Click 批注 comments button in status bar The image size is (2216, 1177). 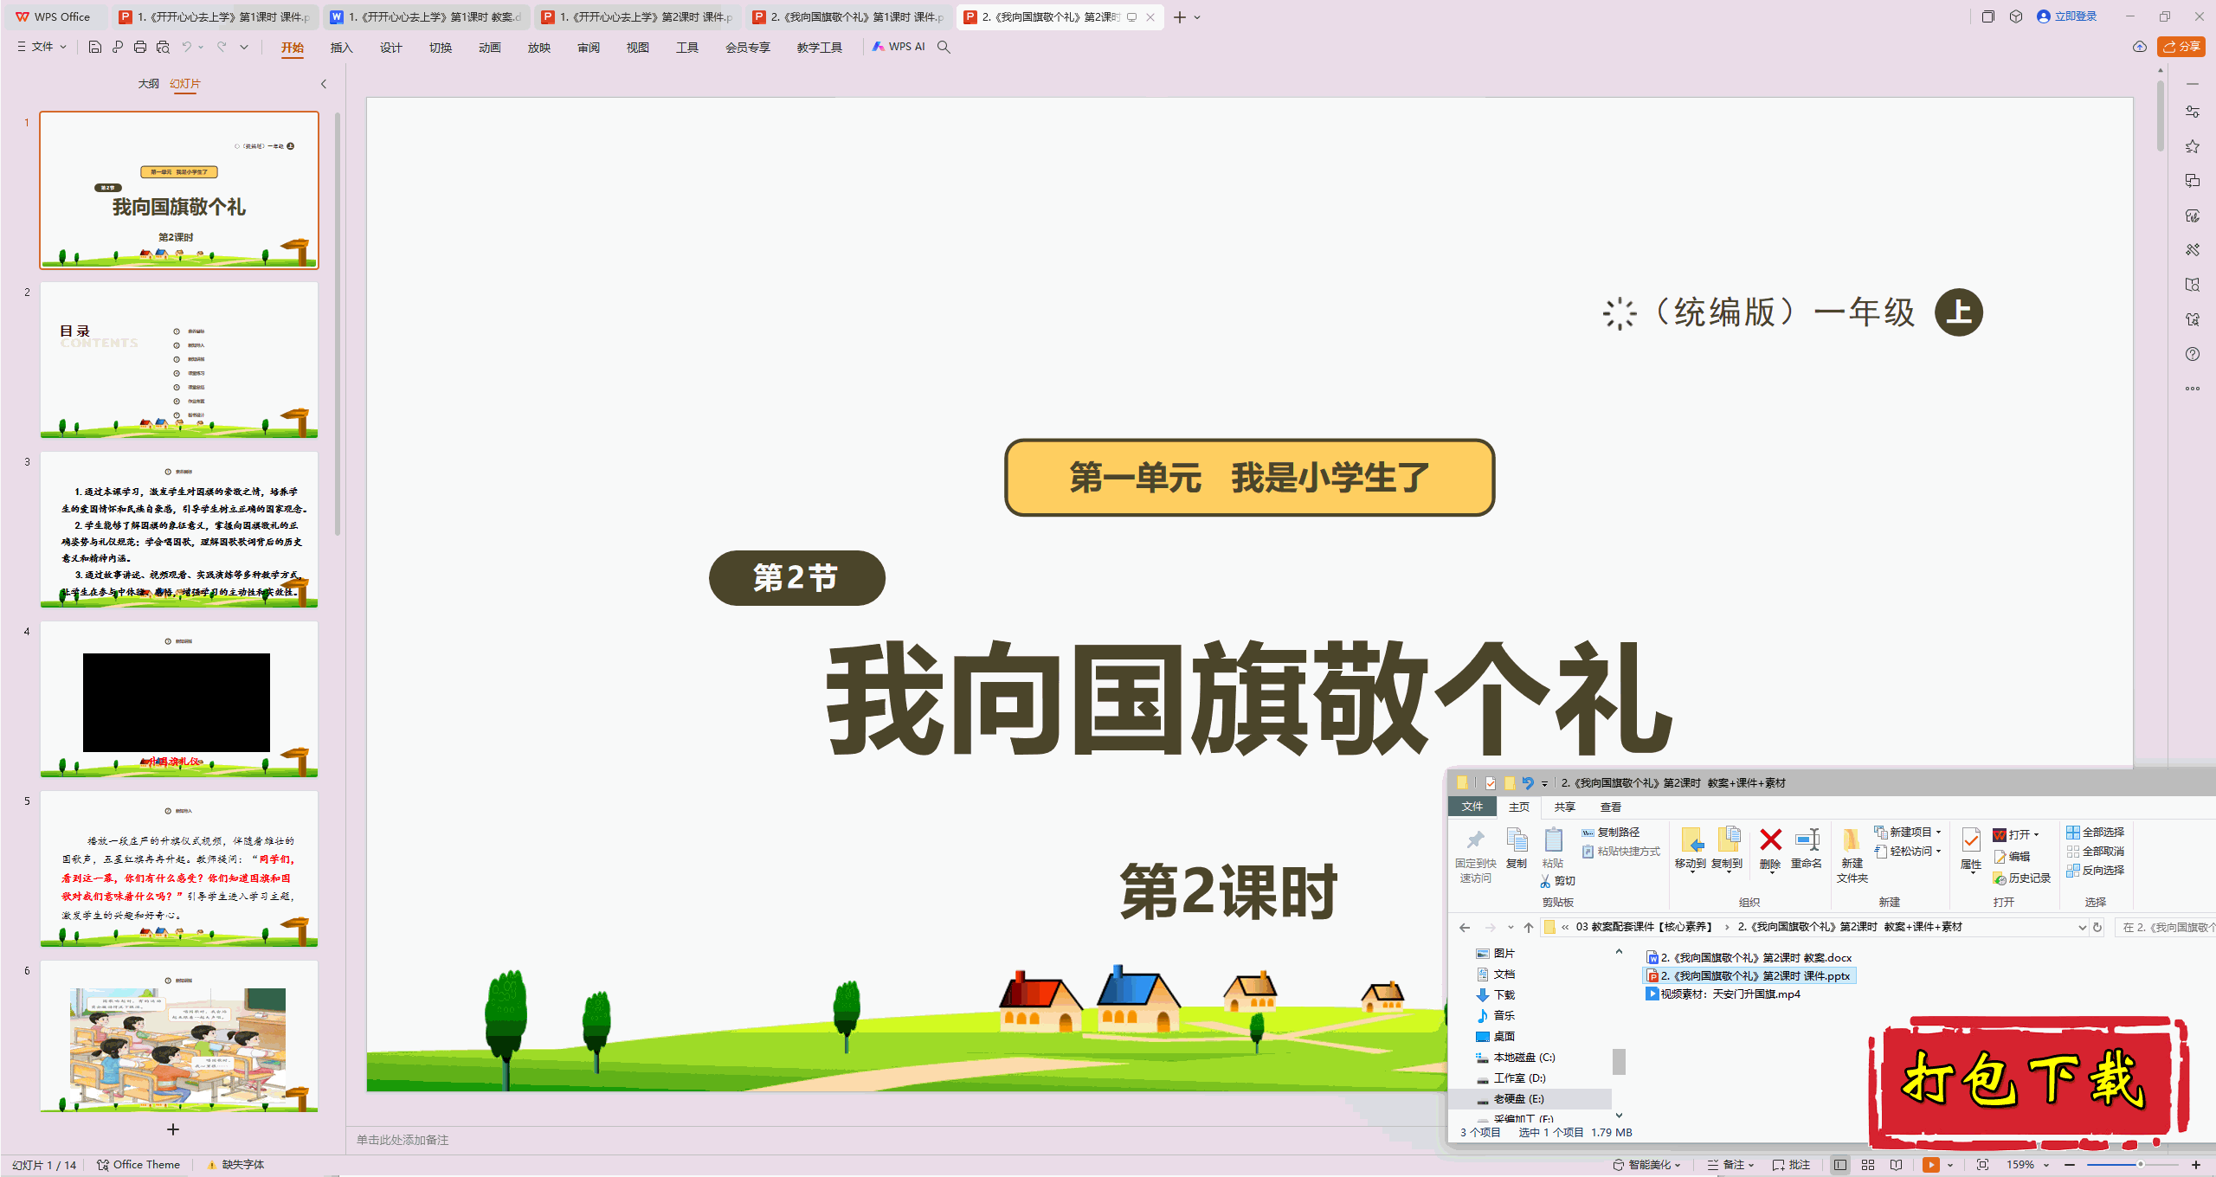pyautogui.click(x=1792, y=1165)
